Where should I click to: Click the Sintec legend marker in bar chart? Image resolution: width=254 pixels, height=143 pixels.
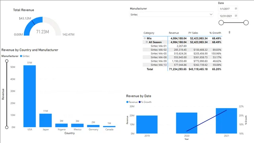pos(21,56)
